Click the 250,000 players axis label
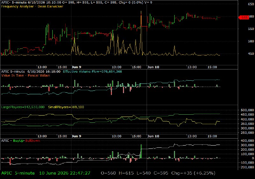The height and width of the screenshot is (179, 255). [x=247, y=133]
